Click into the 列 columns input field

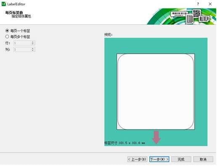pyautogui.click(x=22, y=49)
